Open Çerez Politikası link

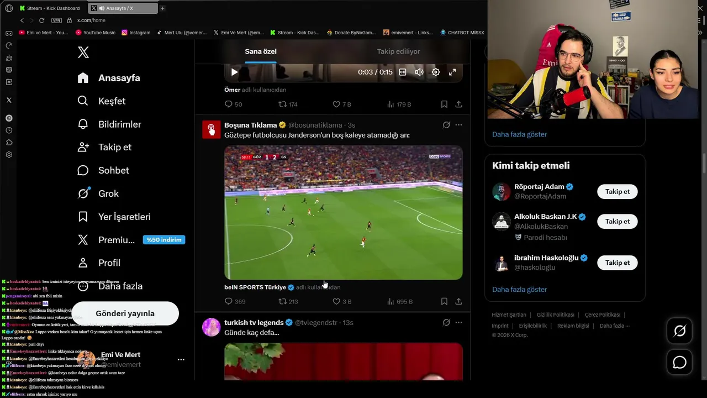(x=602, y=315)
